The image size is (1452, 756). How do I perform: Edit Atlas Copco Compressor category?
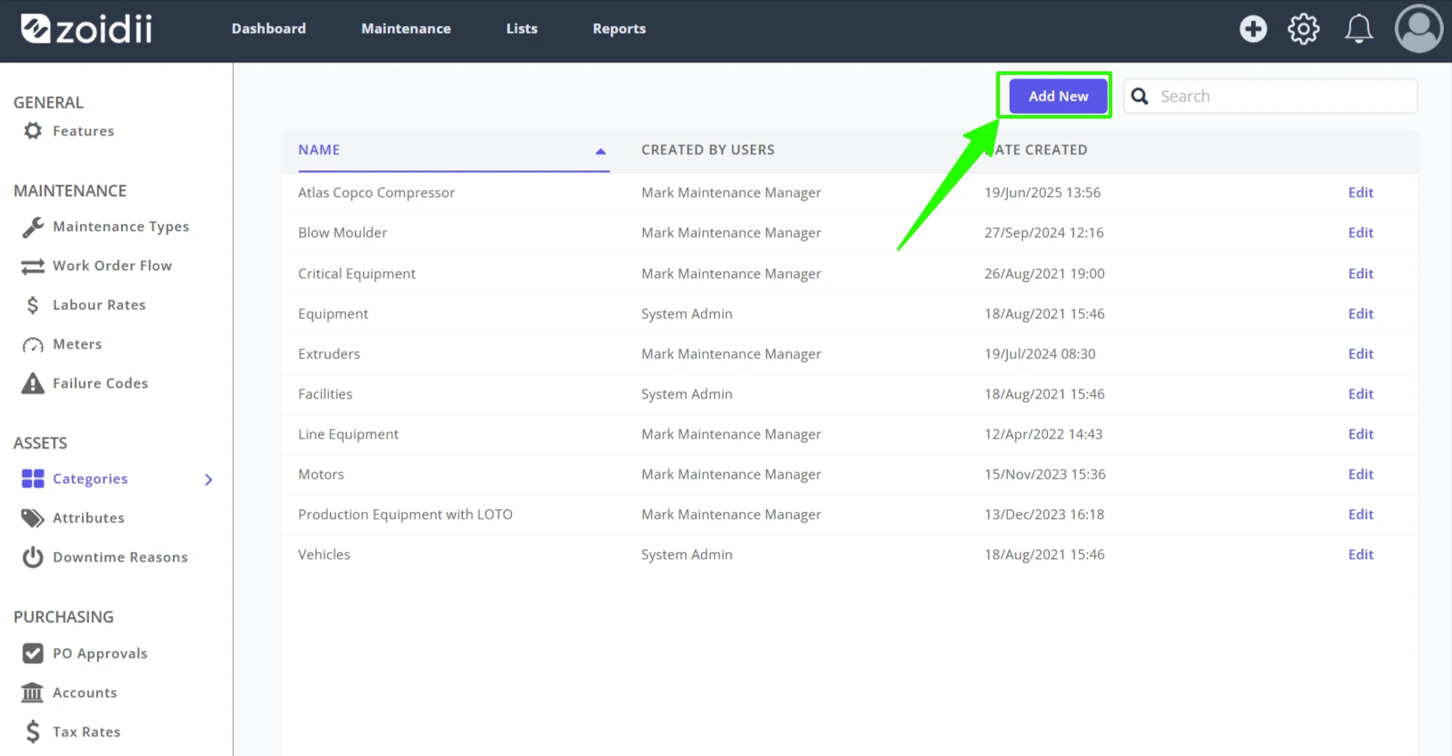1361,193
